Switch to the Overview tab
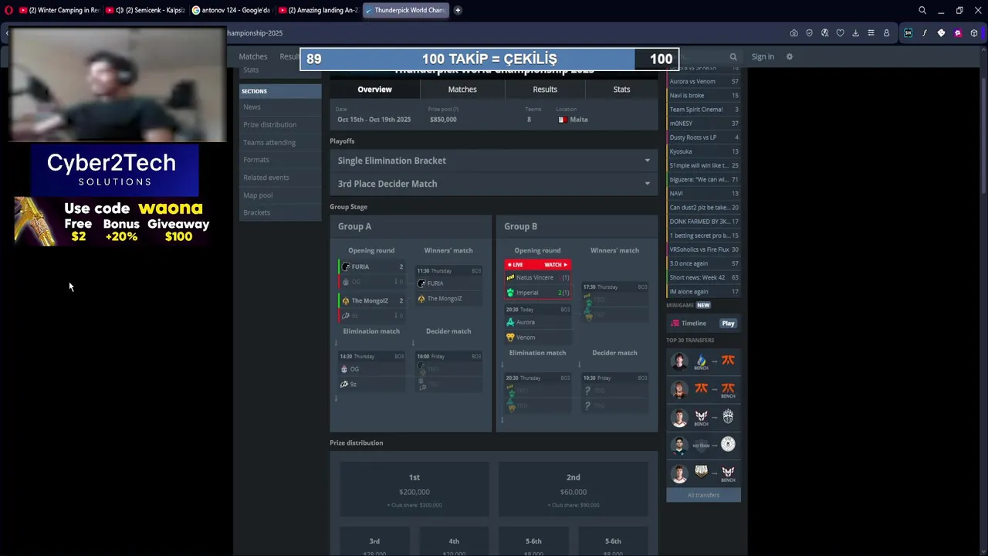 tap(374, 90)
